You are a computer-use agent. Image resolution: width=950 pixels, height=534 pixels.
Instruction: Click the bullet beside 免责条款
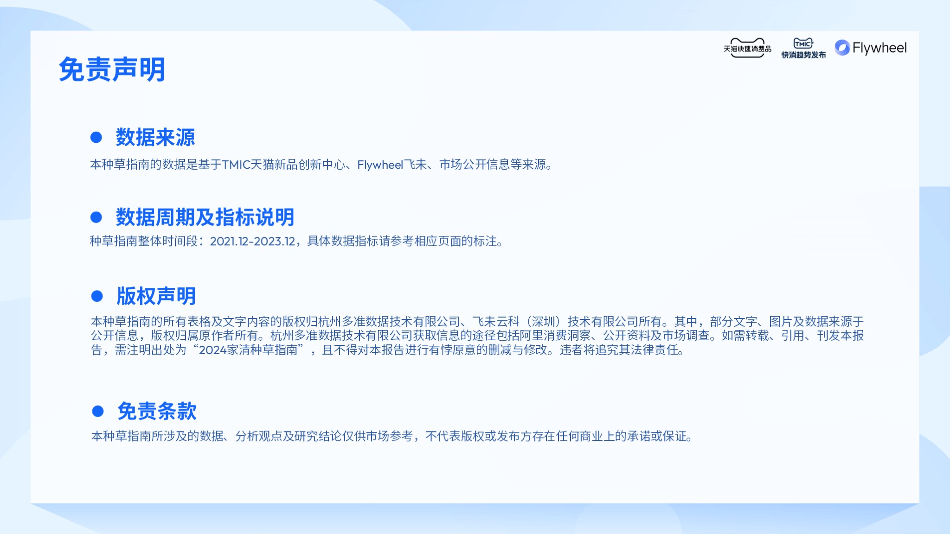point(98,411)
